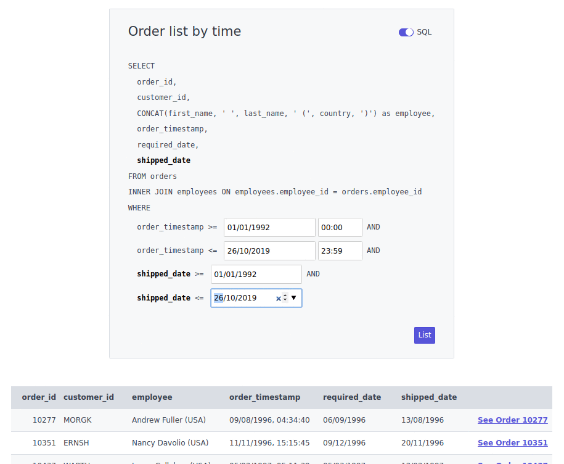Image resolution: width=564 pixels, height=464 pixels.
Task: Select customer MORGK cell
Action: (77, 420)
